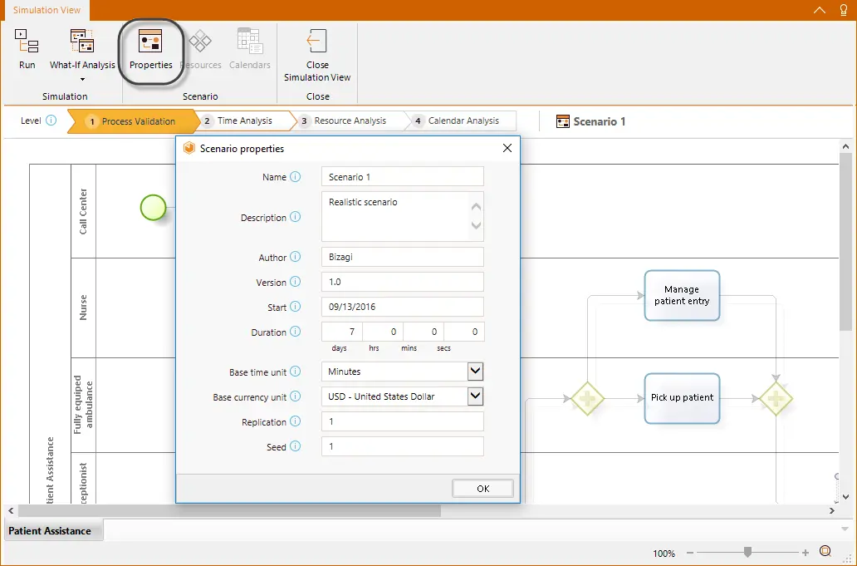Run the simulation
Viewport: 857px width, 566px height.
[x=27, y=50]
